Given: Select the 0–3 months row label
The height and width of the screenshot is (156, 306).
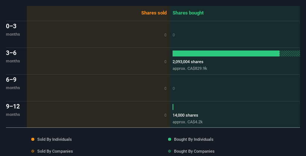Looking at the screenshot, I should [x=13, y=30].
